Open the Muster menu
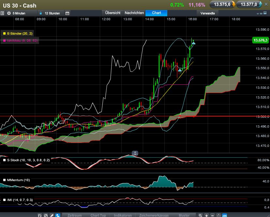Screen dimensions: 270x217 tap(184, 215)
